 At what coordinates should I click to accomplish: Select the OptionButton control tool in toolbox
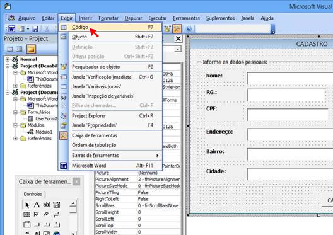point(46,214)
